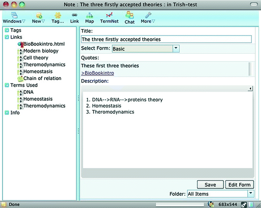
Task: Collapse the Tags section
Action: pyautogui.click(x=6, y=30)
